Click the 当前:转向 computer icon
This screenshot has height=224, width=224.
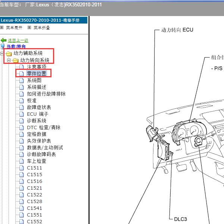[x=3, y=46]
